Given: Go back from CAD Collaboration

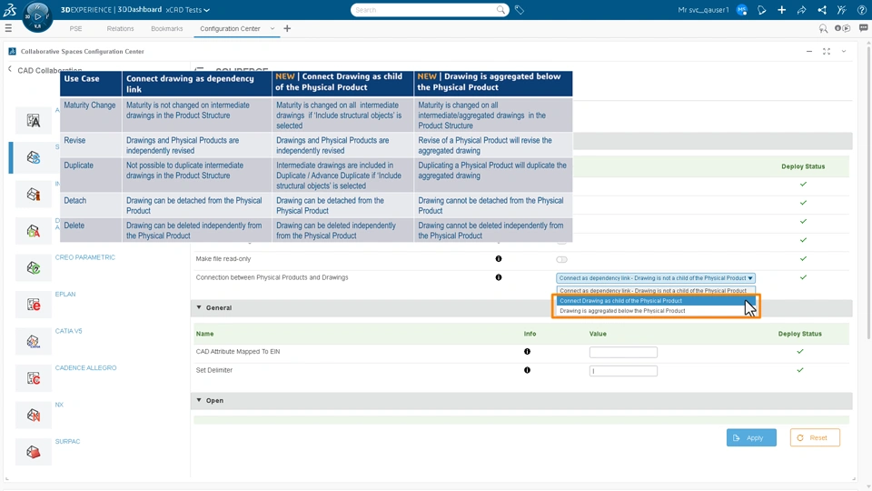Looking at the screenshot, I should [x=9, y=69].
